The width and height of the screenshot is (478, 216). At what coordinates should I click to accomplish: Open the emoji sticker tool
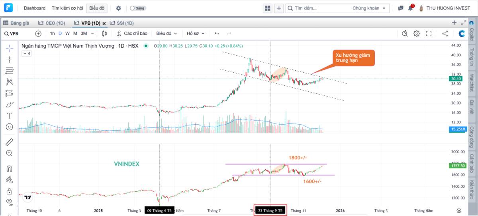click(10, 127)
